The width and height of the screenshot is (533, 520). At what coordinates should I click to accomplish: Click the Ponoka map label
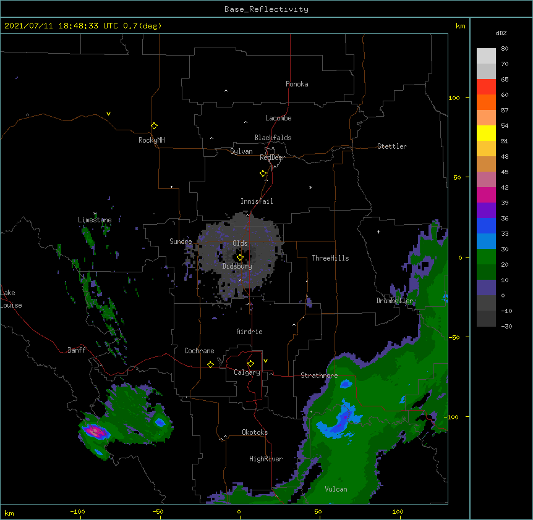[297, 84]
